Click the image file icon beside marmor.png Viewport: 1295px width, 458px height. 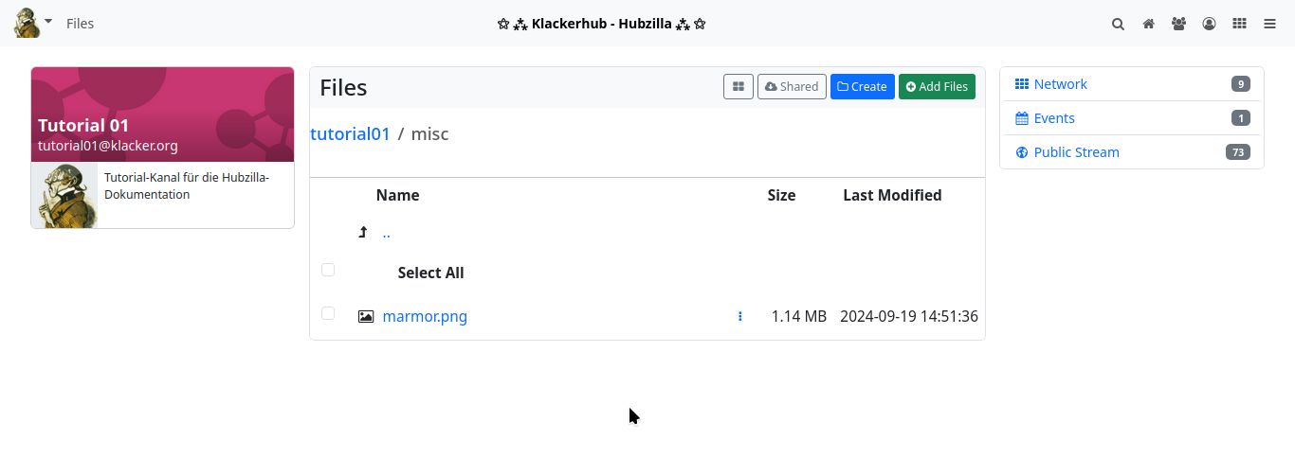366,317
